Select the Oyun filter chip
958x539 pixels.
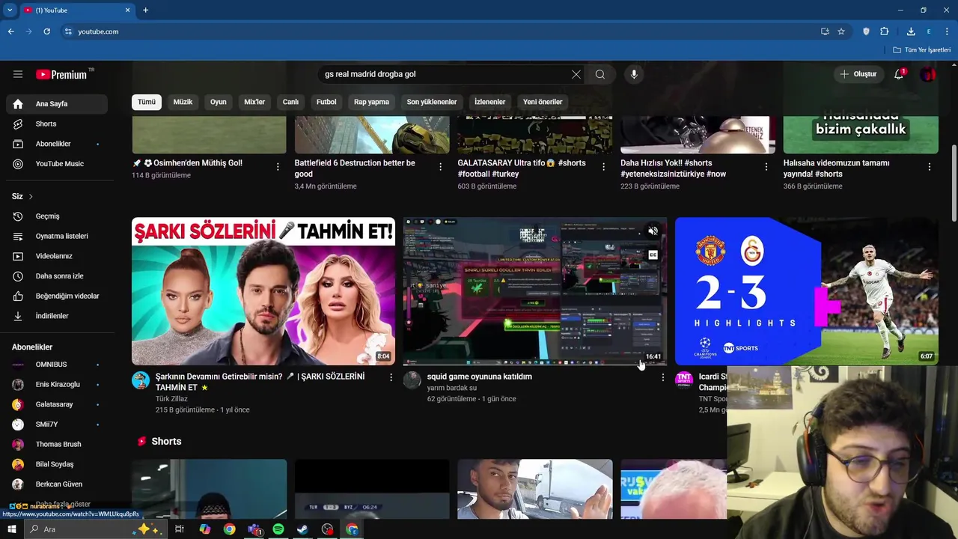(x=219, y=102)
